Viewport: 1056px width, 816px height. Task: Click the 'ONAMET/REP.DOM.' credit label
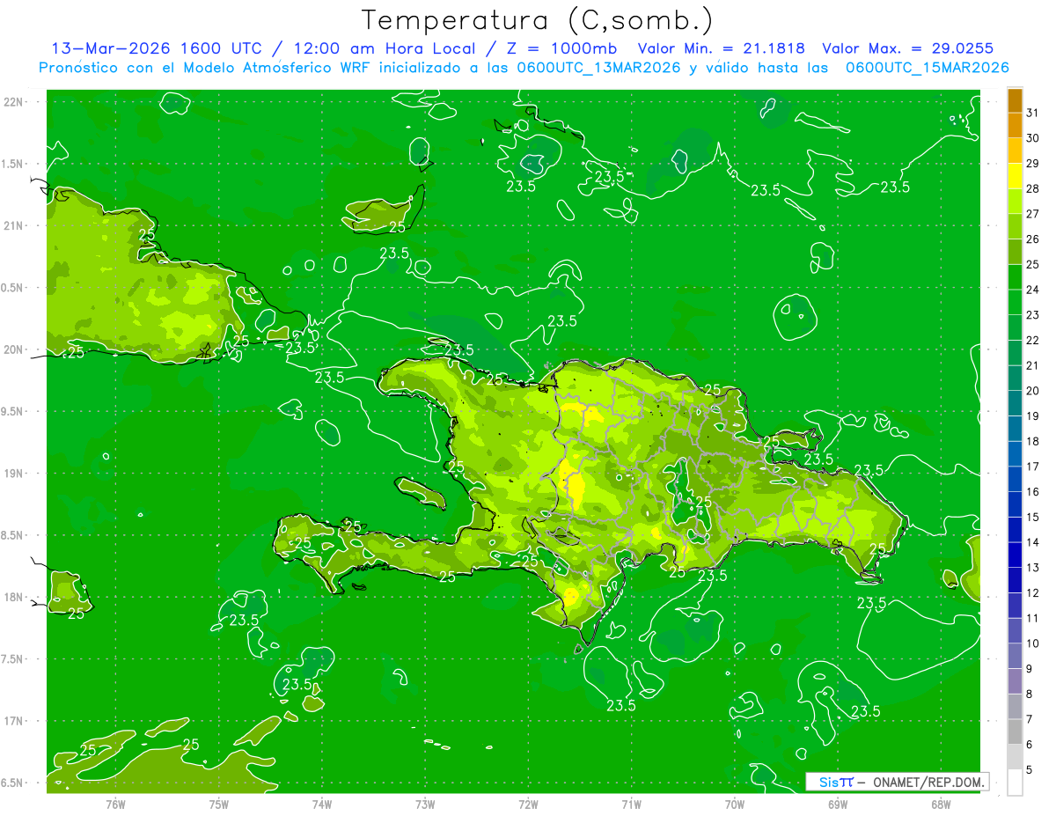(928, 782)
